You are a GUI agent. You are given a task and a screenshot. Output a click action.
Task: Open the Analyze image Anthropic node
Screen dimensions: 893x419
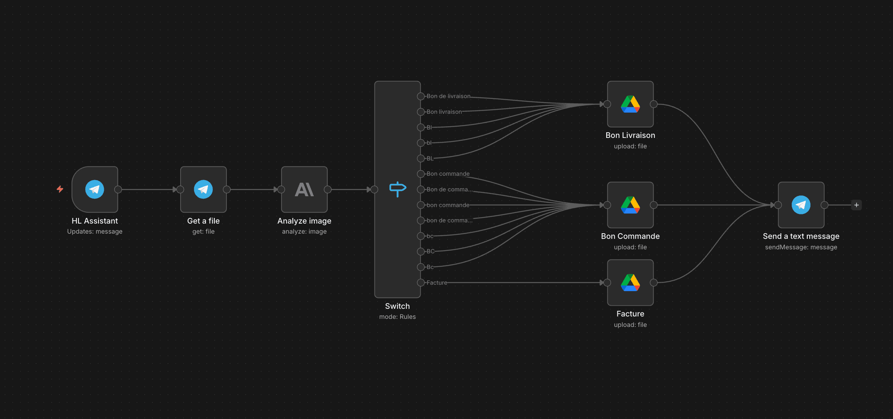coord(304,189)
